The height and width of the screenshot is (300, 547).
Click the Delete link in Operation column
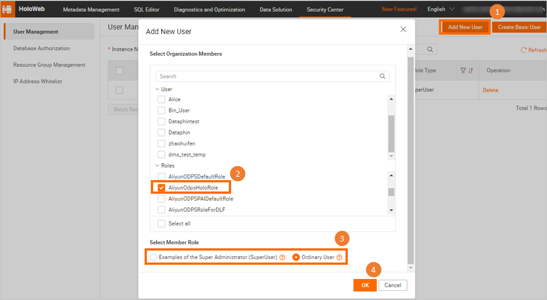point(491,90)
